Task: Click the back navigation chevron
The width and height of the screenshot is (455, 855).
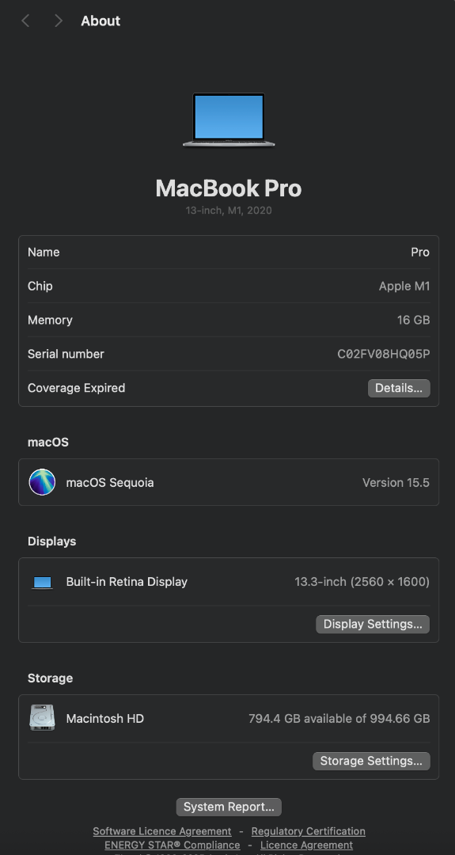Action: click(x=25, y=21)
